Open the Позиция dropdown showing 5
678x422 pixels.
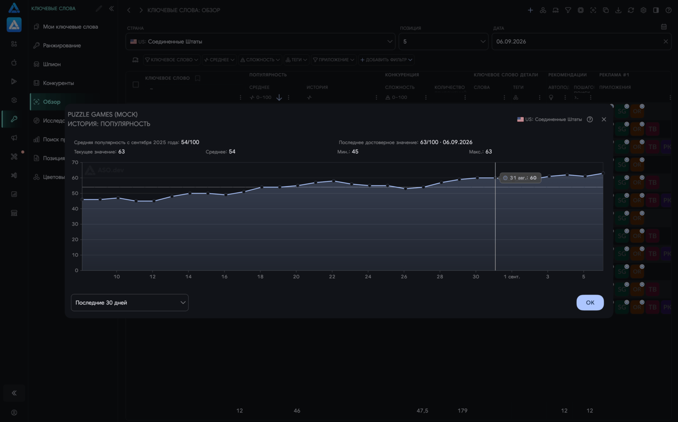444,41
